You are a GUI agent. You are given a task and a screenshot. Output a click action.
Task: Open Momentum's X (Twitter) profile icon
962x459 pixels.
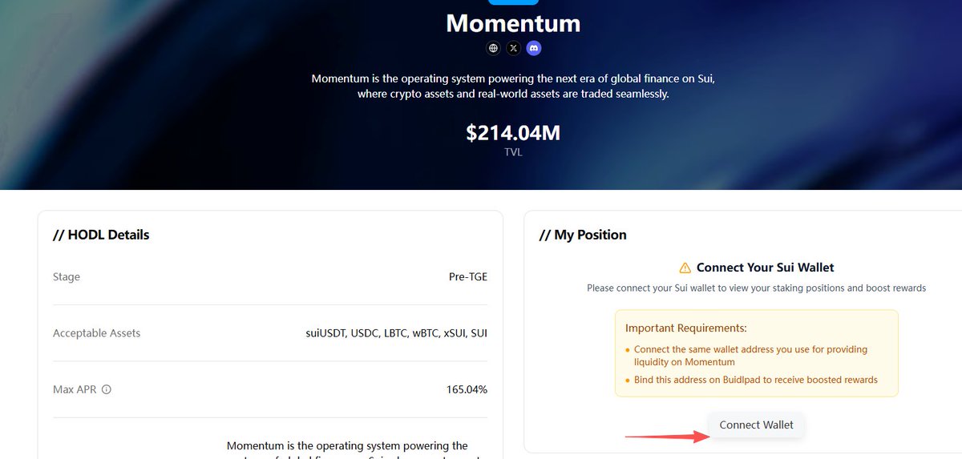[x=514, y=48]
